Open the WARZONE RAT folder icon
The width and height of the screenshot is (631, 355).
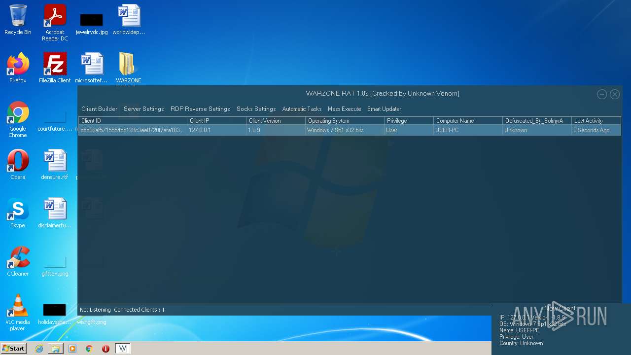(x=129, y=68)
